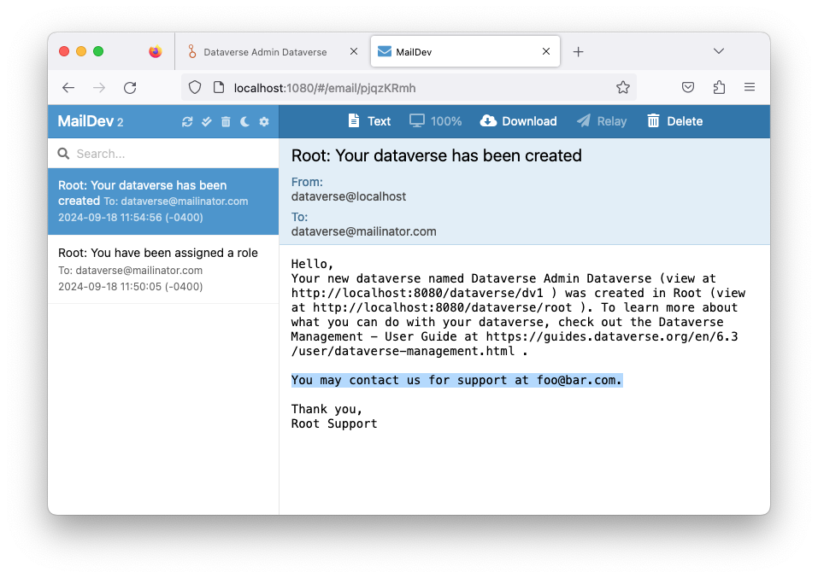Open a new browser tab

click(x=578, y=52)
